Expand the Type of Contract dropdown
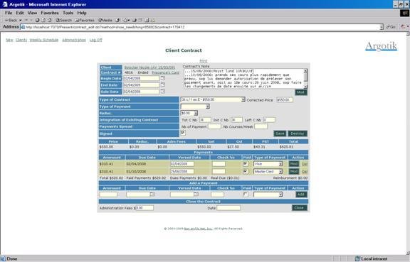Image resolution: width=410 pixels, height=262 pixels. (243, 99)
